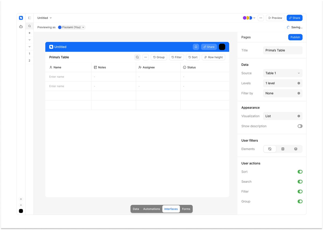Viewport: 323px width, 230px height.
Task: Select the no-elements user filter icon
Action: [x=270, y=149]
